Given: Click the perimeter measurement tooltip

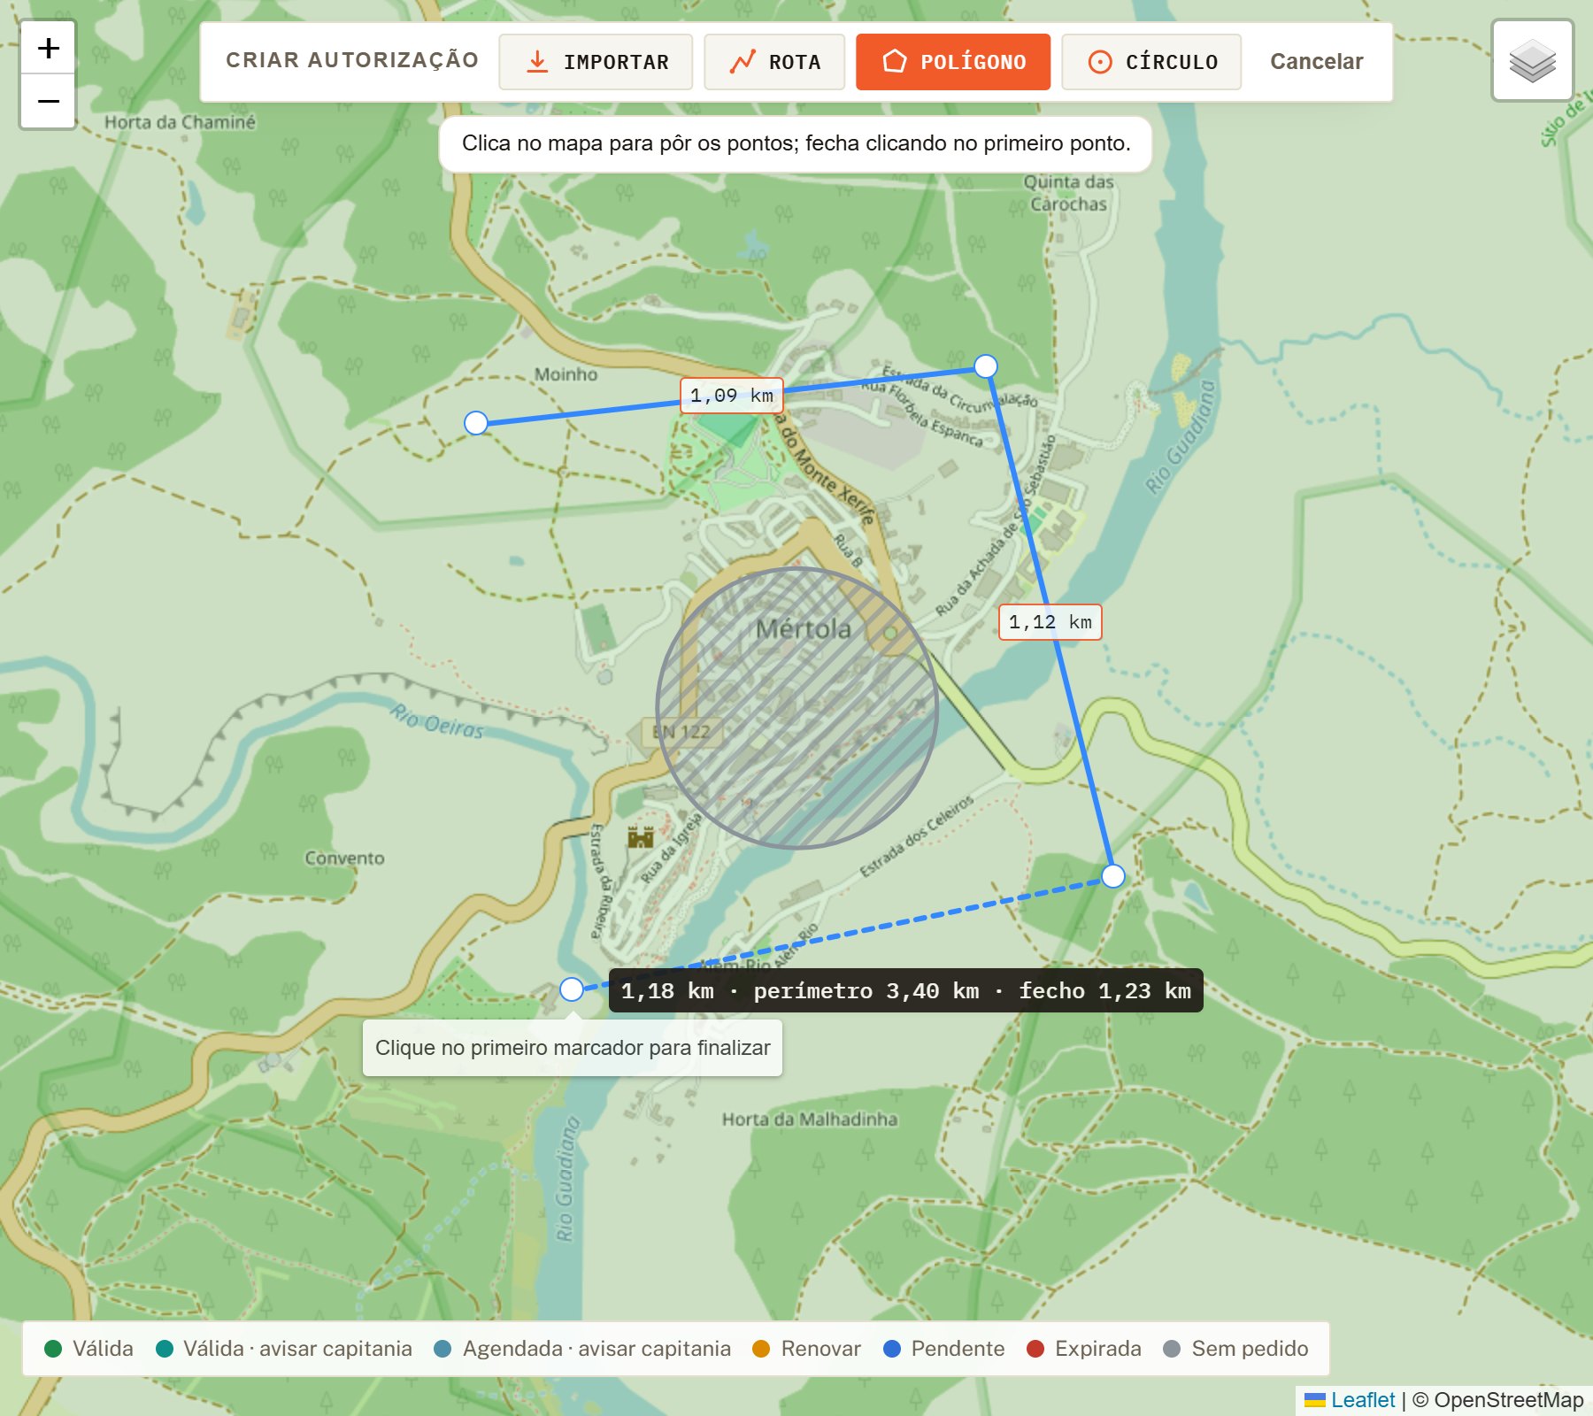Looking at the screenshot, I should [906, 990].
